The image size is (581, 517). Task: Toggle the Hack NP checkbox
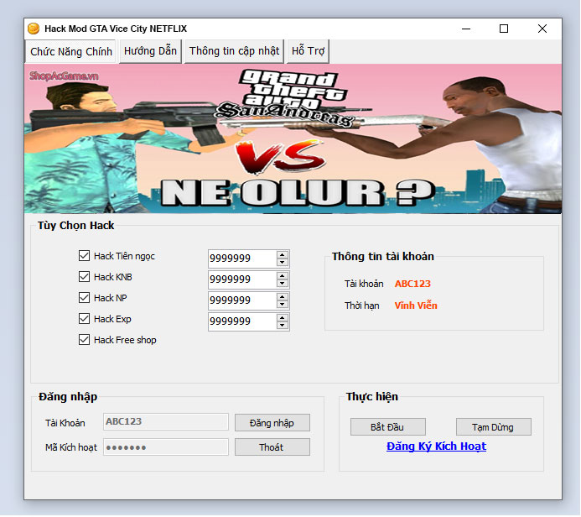pyautogui.click(x=84, y=297)
